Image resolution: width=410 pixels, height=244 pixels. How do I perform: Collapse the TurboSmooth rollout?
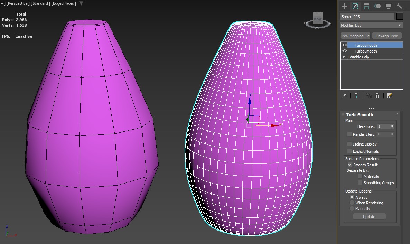pyautogui.click(x=343, y=114)
